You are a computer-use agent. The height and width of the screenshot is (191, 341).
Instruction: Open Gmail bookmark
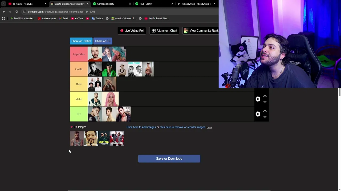(63, 19)
